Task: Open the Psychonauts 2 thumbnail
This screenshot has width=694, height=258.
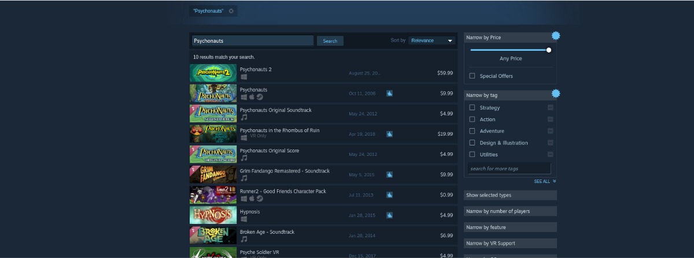Action: (x=213, y=73)
